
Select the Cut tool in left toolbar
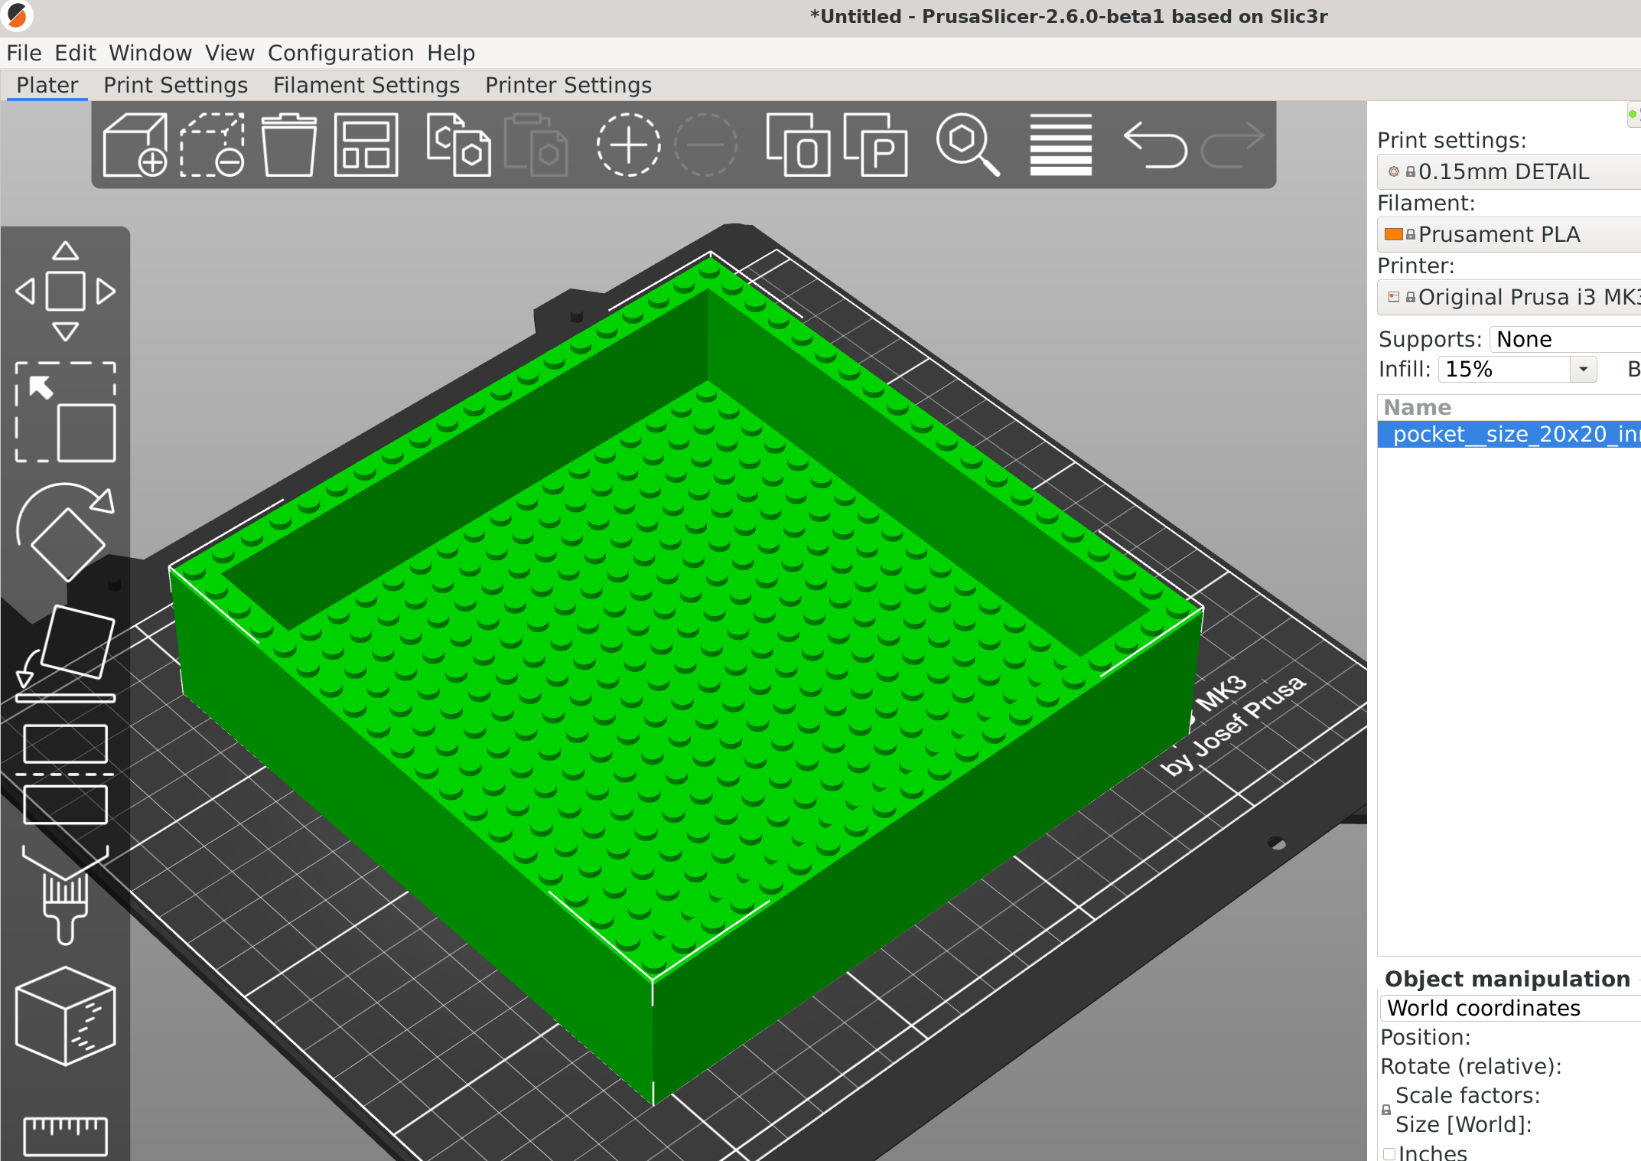(66, 774)
